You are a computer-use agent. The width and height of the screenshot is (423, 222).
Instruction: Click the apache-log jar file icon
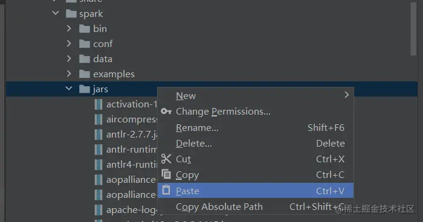pyautogui.click(x=98, y=210)
